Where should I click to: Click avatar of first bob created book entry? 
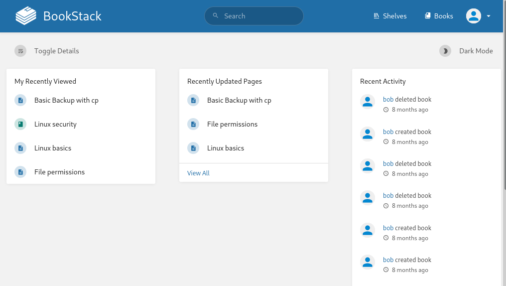pos(368,134)
